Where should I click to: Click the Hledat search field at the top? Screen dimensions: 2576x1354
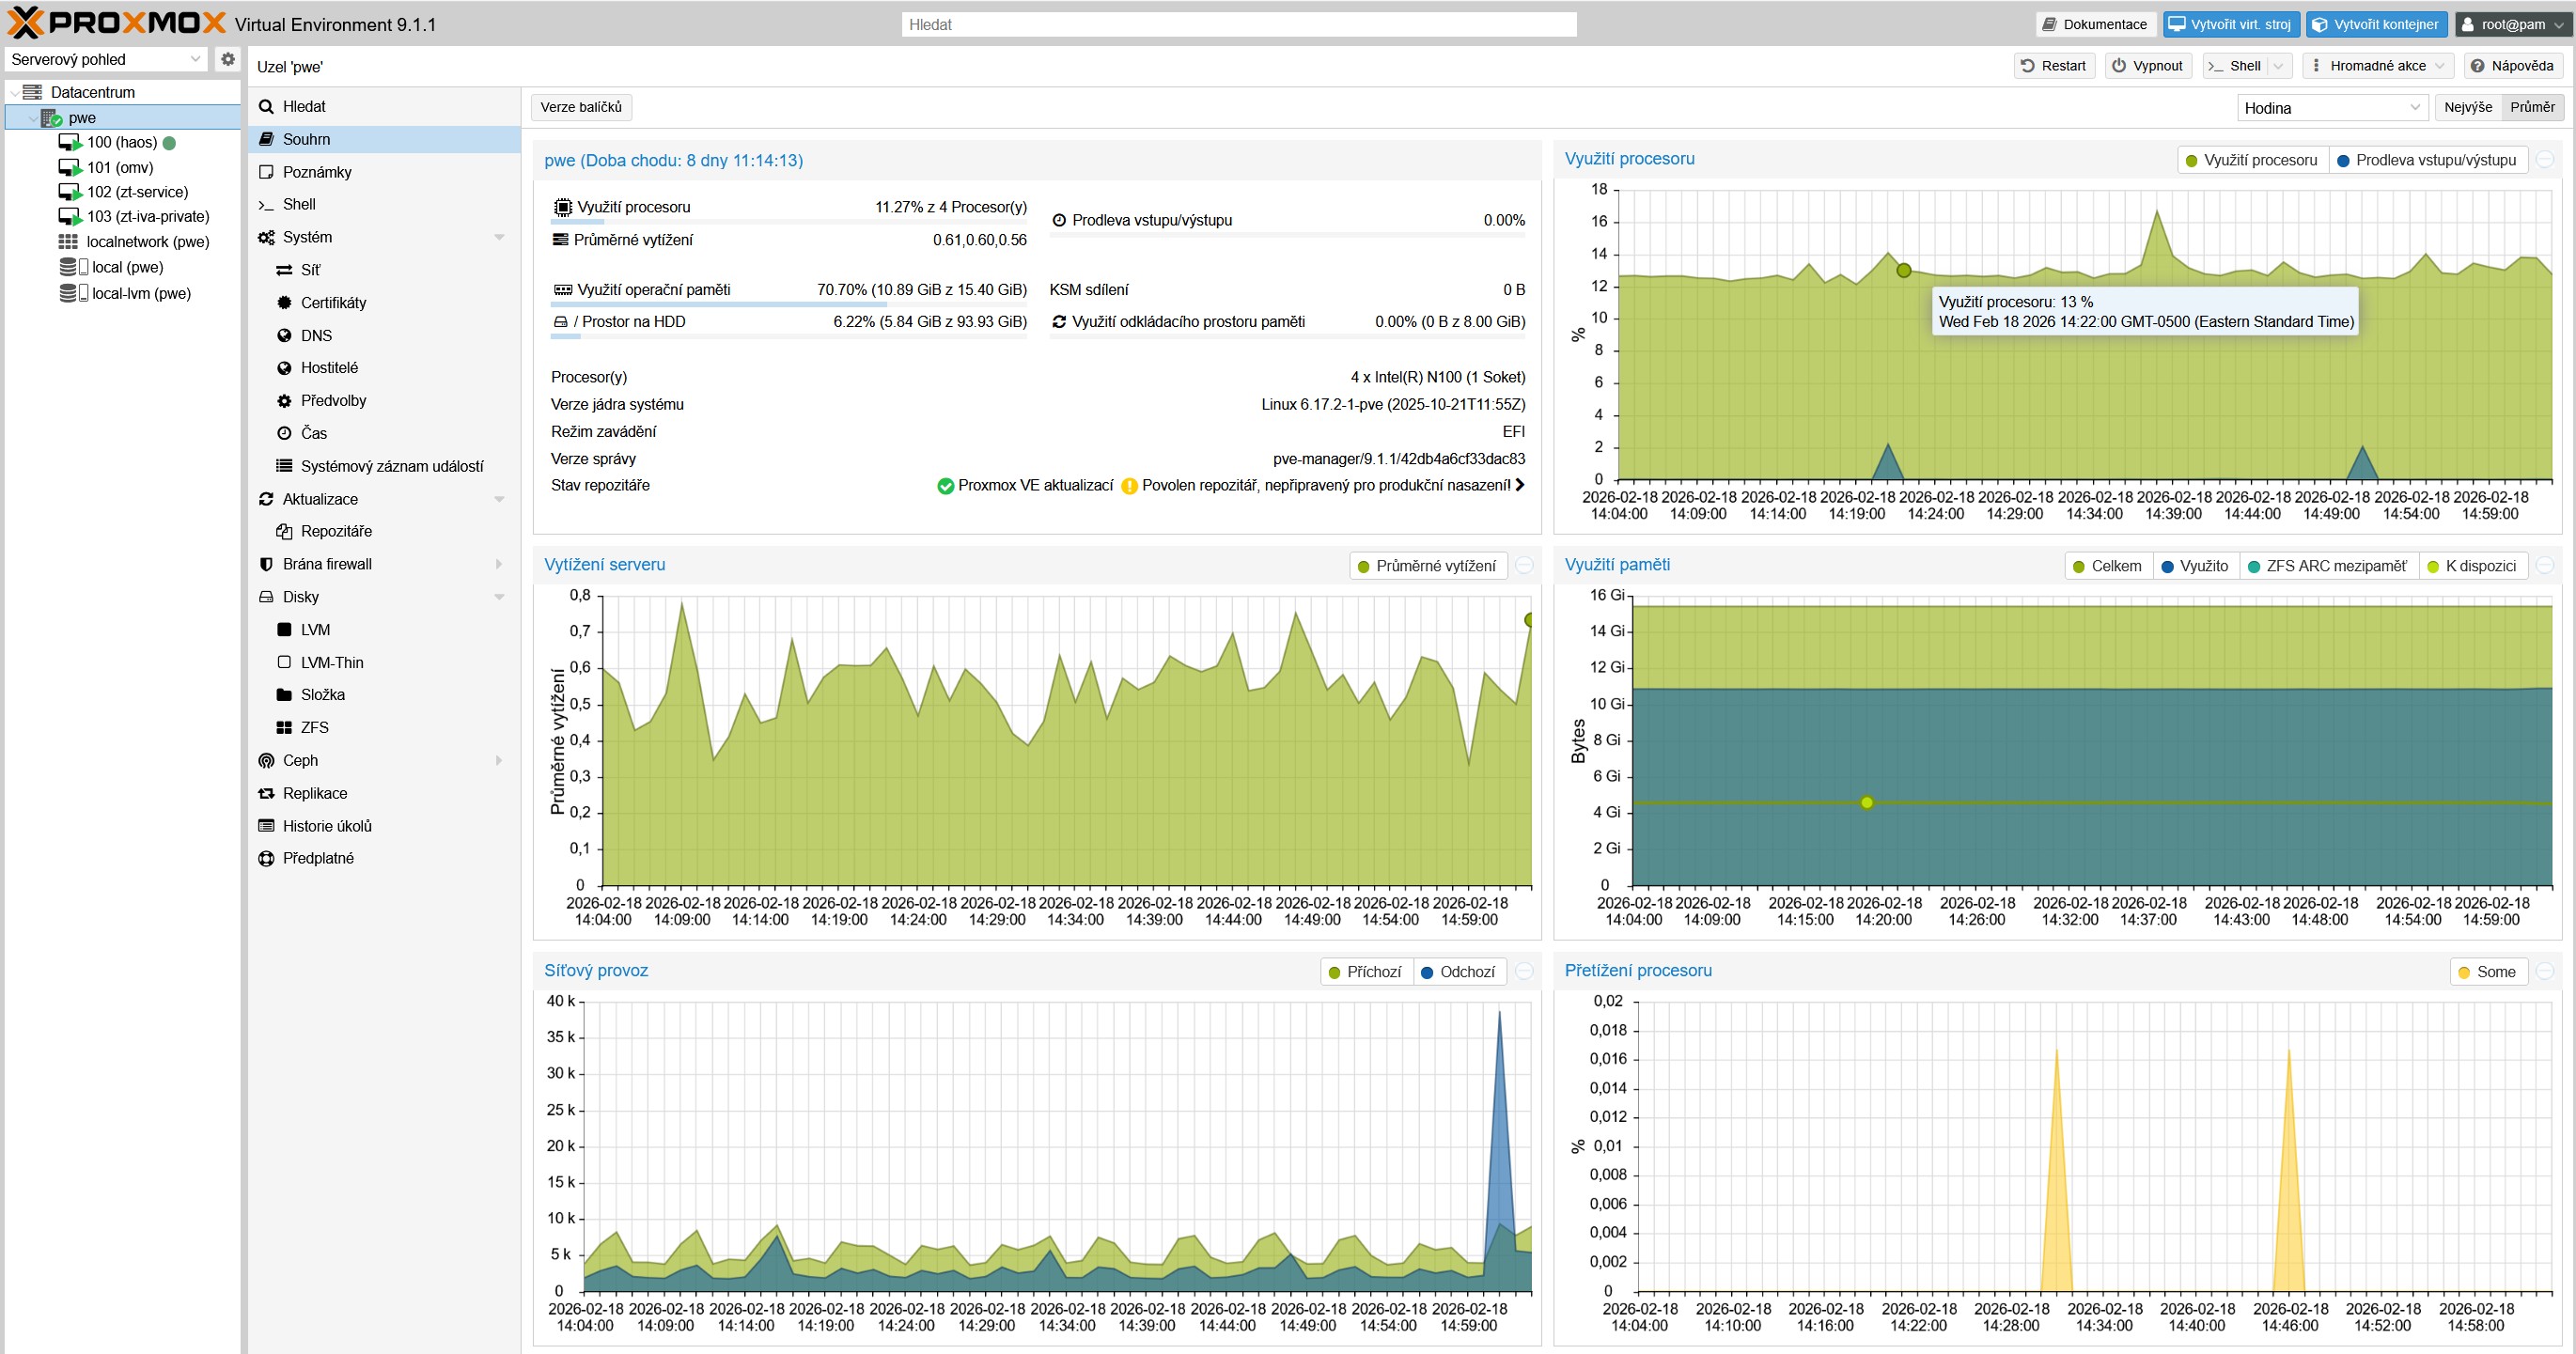click(1238, 24)
